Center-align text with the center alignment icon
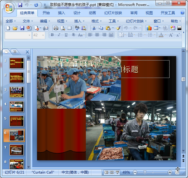The image size is (188, 178). pos(97,35)
